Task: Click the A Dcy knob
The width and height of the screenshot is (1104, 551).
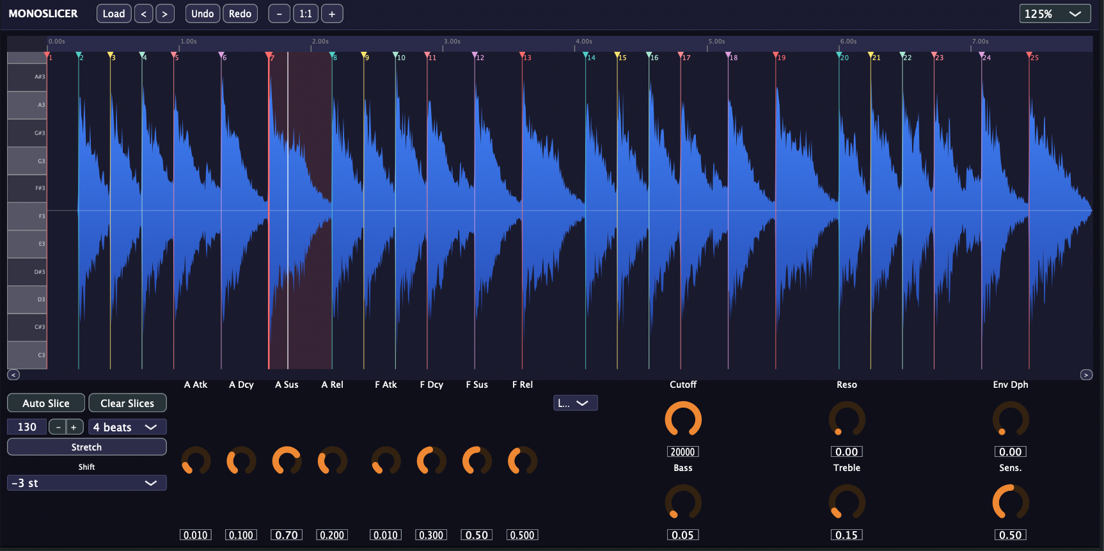Action: tap(241, 461)
